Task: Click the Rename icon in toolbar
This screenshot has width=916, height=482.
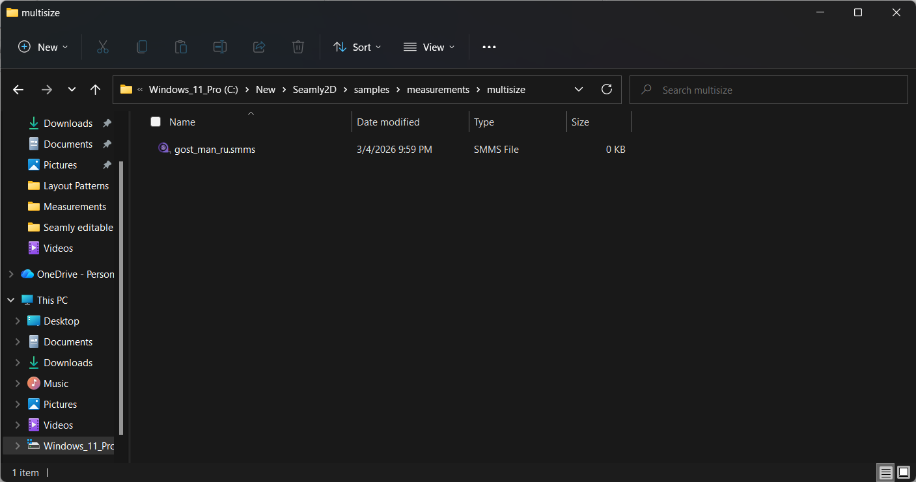Action: pos(220,47)
